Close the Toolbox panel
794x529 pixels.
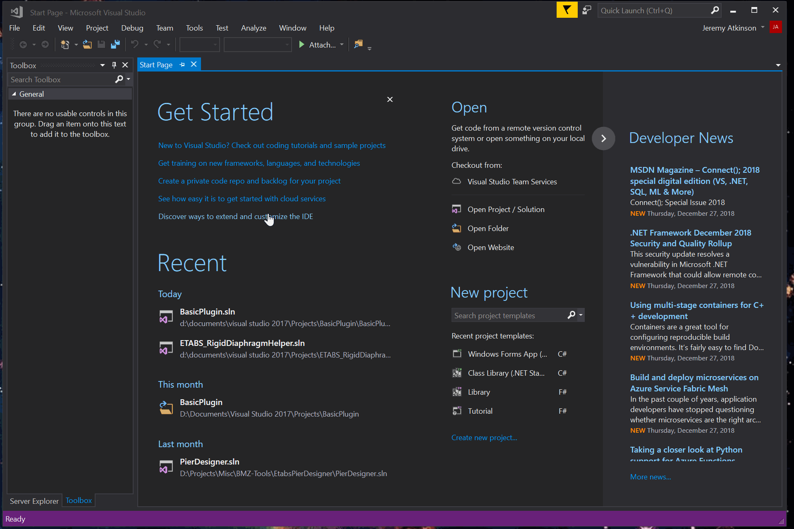[x=125, y=65]
